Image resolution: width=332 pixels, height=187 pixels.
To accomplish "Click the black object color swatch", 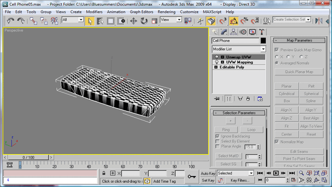I will pyautogui.click(x=263, y=41).
